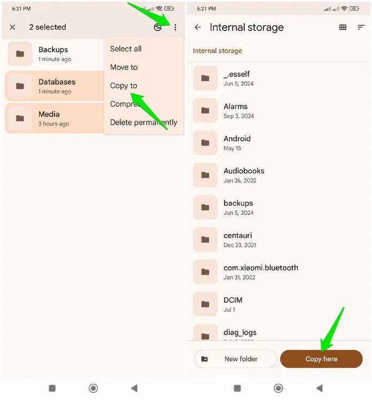Deselect the Databases folder
The image size is (372, 401).
[x=53, y=86]
